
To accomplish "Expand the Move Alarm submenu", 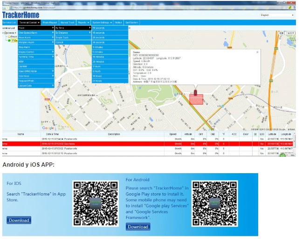I will (36, 38).
